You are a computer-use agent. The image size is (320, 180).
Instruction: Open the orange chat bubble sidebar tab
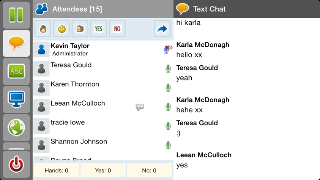[x=16, y=43]
